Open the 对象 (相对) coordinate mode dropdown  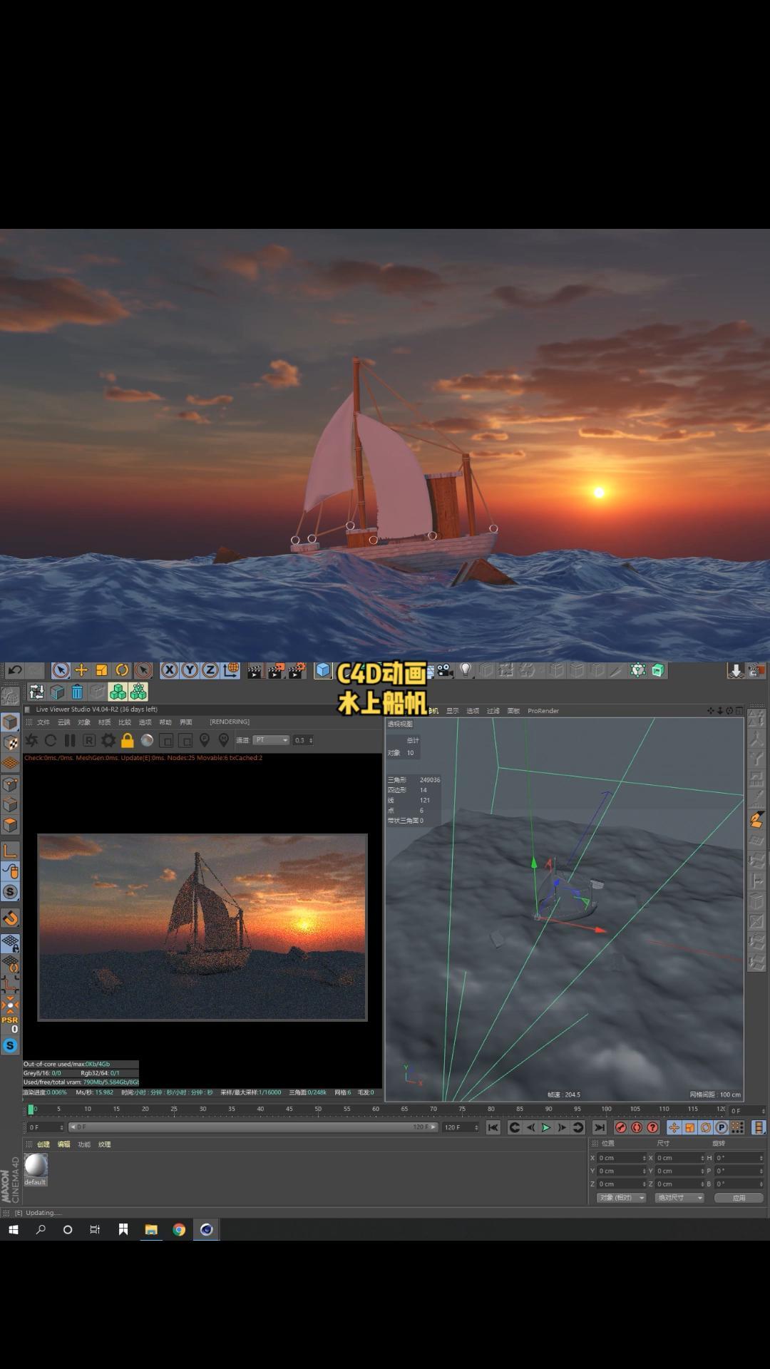[x=621, y=1198]
